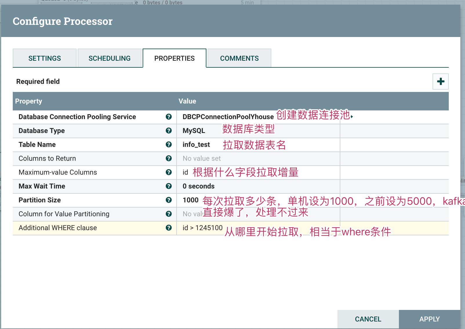Select the Database Connection Pooling Service property name
465x329 pixels.
coord(77,117)
